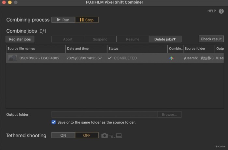Screen dimensions: 228x150
Task: Click the COMPLETED status text
Action: 125,58
